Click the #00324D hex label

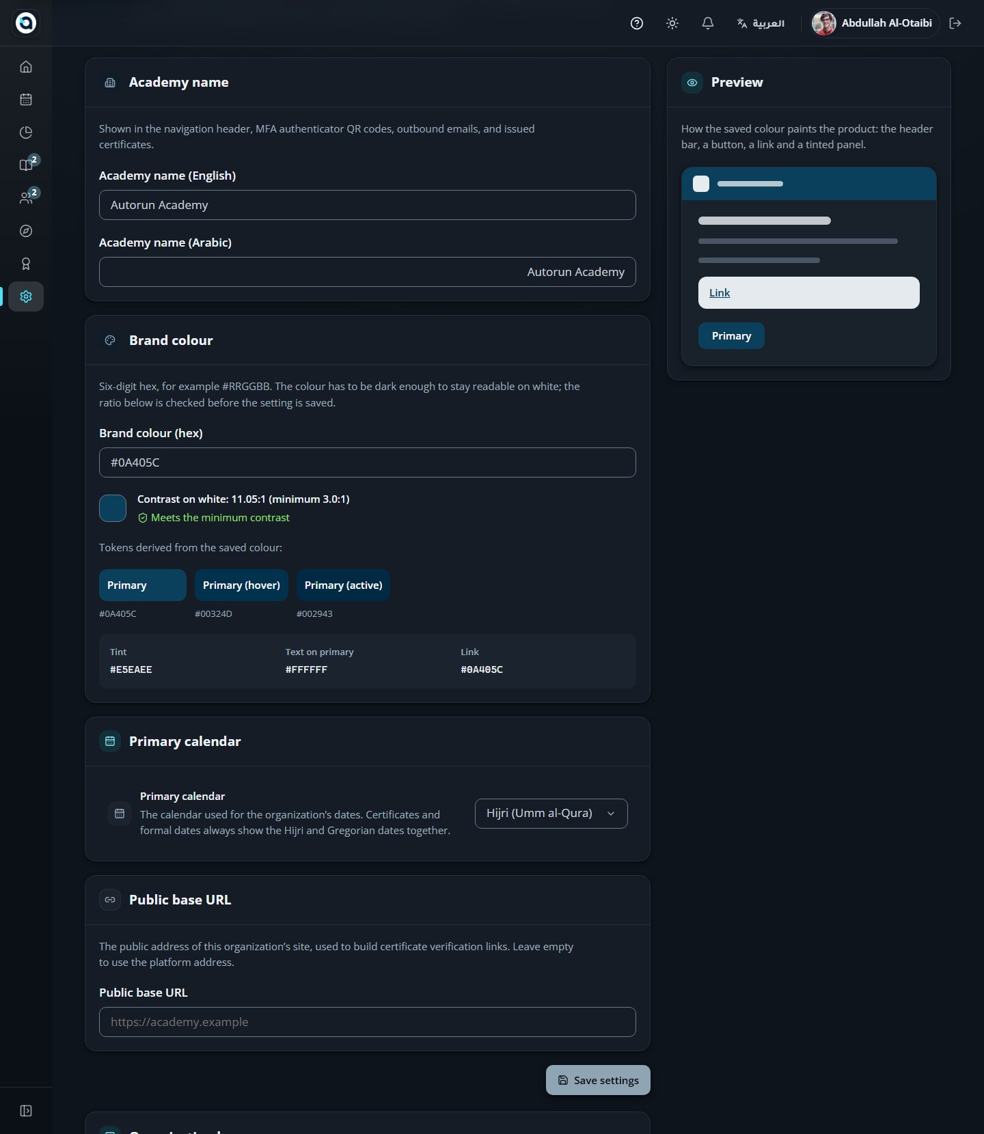213,614
